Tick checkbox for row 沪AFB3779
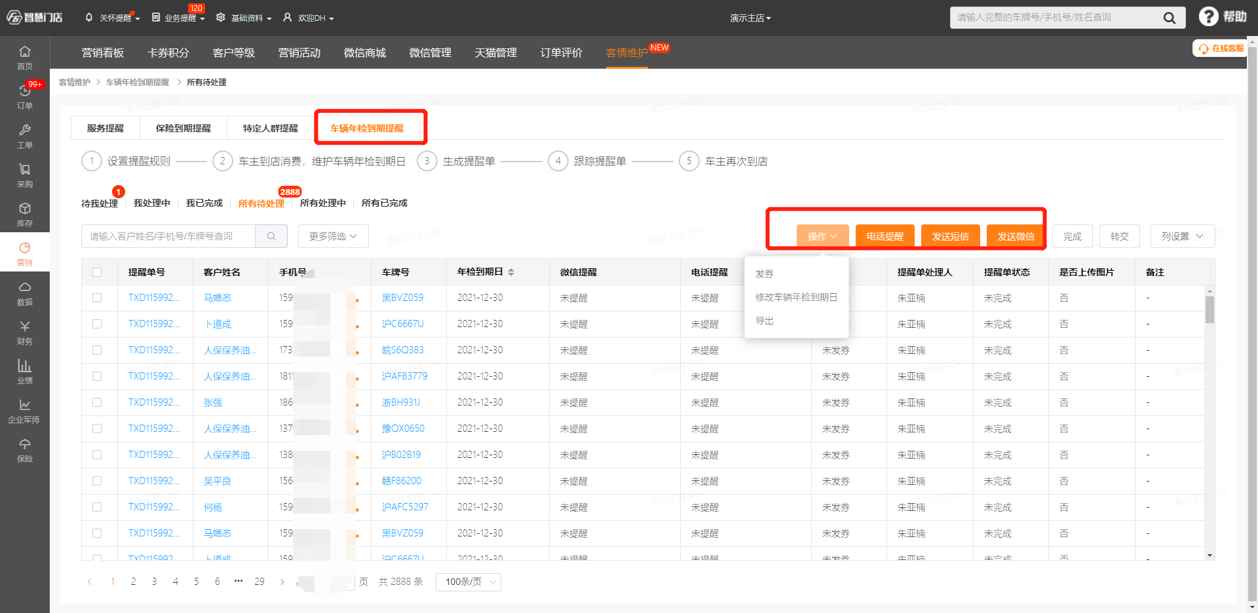Image resolution: width=1258 pixels, height=613 pixels. [97, 376]
